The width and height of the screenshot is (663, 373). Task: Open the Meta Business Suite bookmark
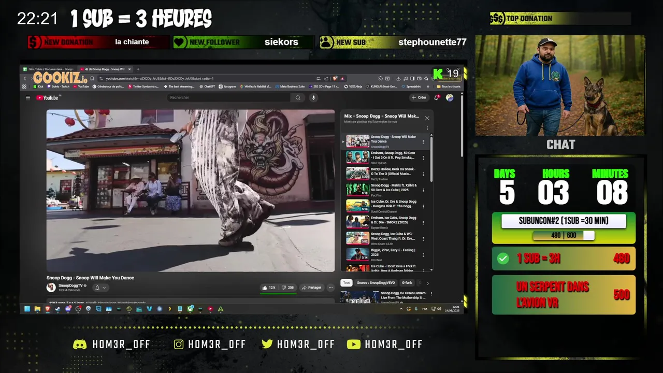tap(290, 87)
